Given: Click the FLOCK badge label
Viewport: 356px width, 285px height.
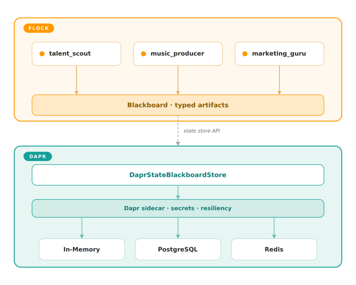Looking at the screenshot, I should (39, 28).
